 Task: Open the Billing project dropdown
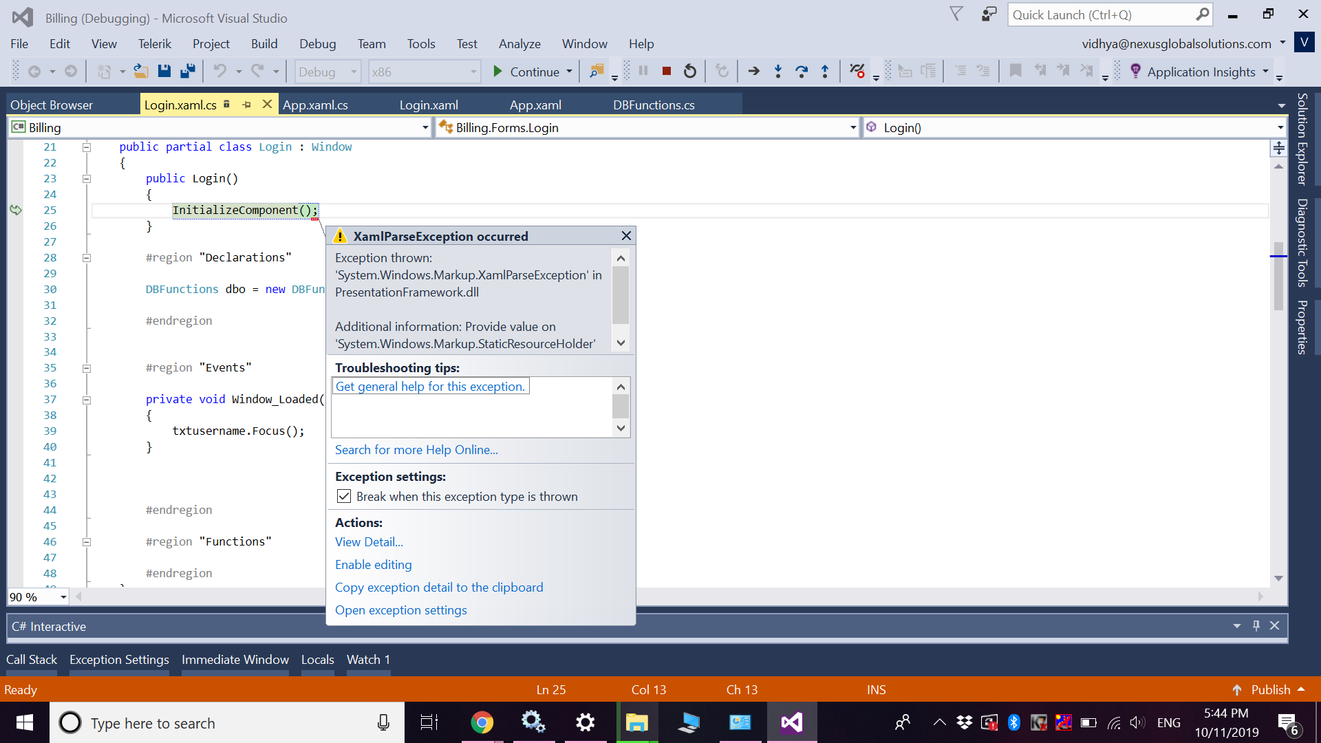[x=425, y=128]
